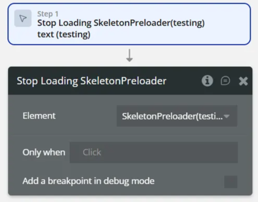Click the "Add a breakpoint in debug mode" label
Screen dimensions: 258x202
88,181
